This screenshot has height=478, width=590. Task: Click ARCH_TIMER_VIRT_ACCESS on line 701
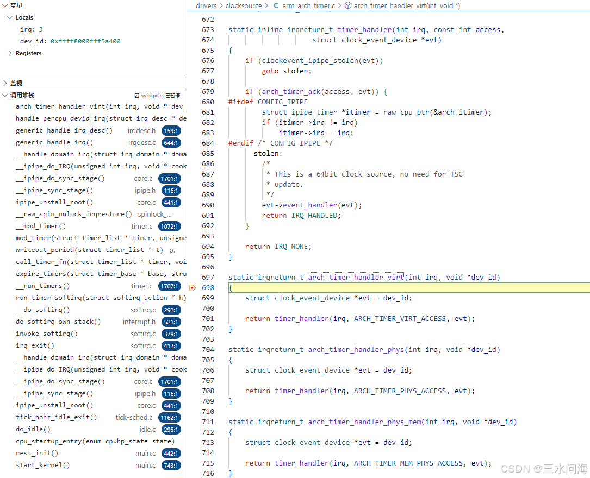click(x=400, y=319)
